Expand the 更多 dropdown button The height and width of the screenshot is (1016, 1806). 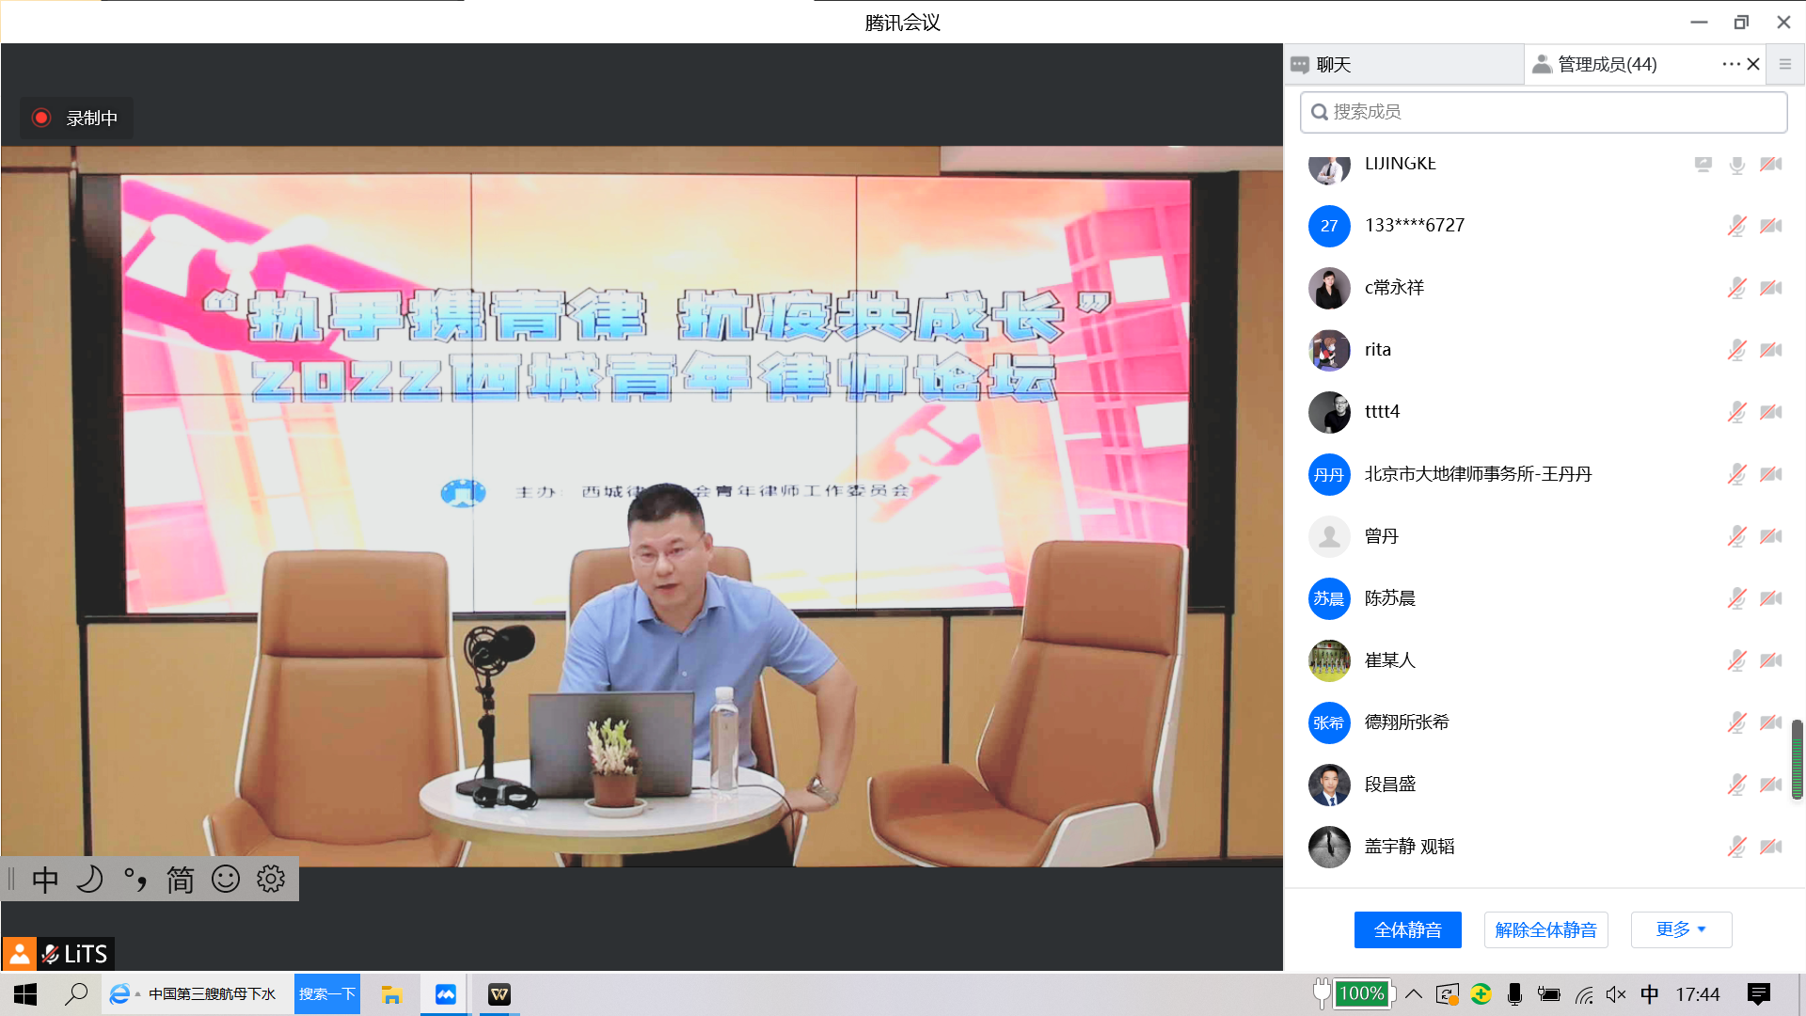[1681, 929]
